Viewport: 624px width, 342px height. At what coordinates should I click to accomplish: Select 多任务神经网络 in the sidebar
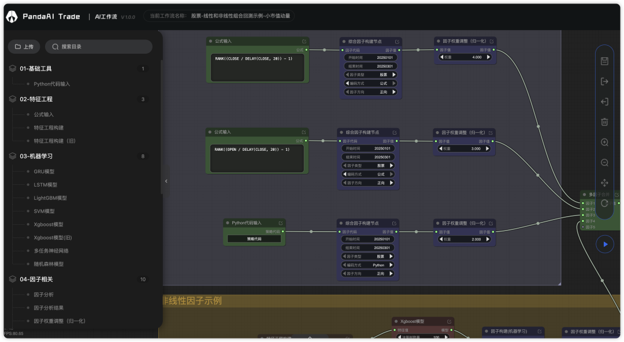[51, 251]
